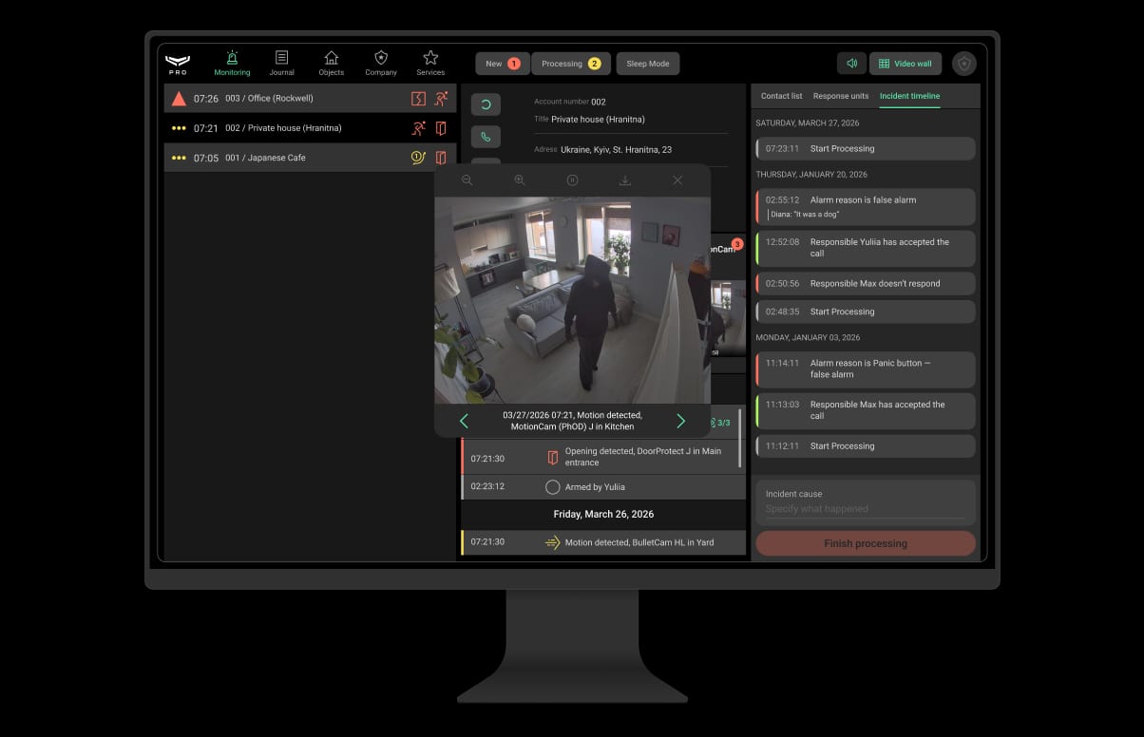
Task: Click the motion icon on Office (Rockwell) row
Action: pyautogui.click(x=441, y=98)
